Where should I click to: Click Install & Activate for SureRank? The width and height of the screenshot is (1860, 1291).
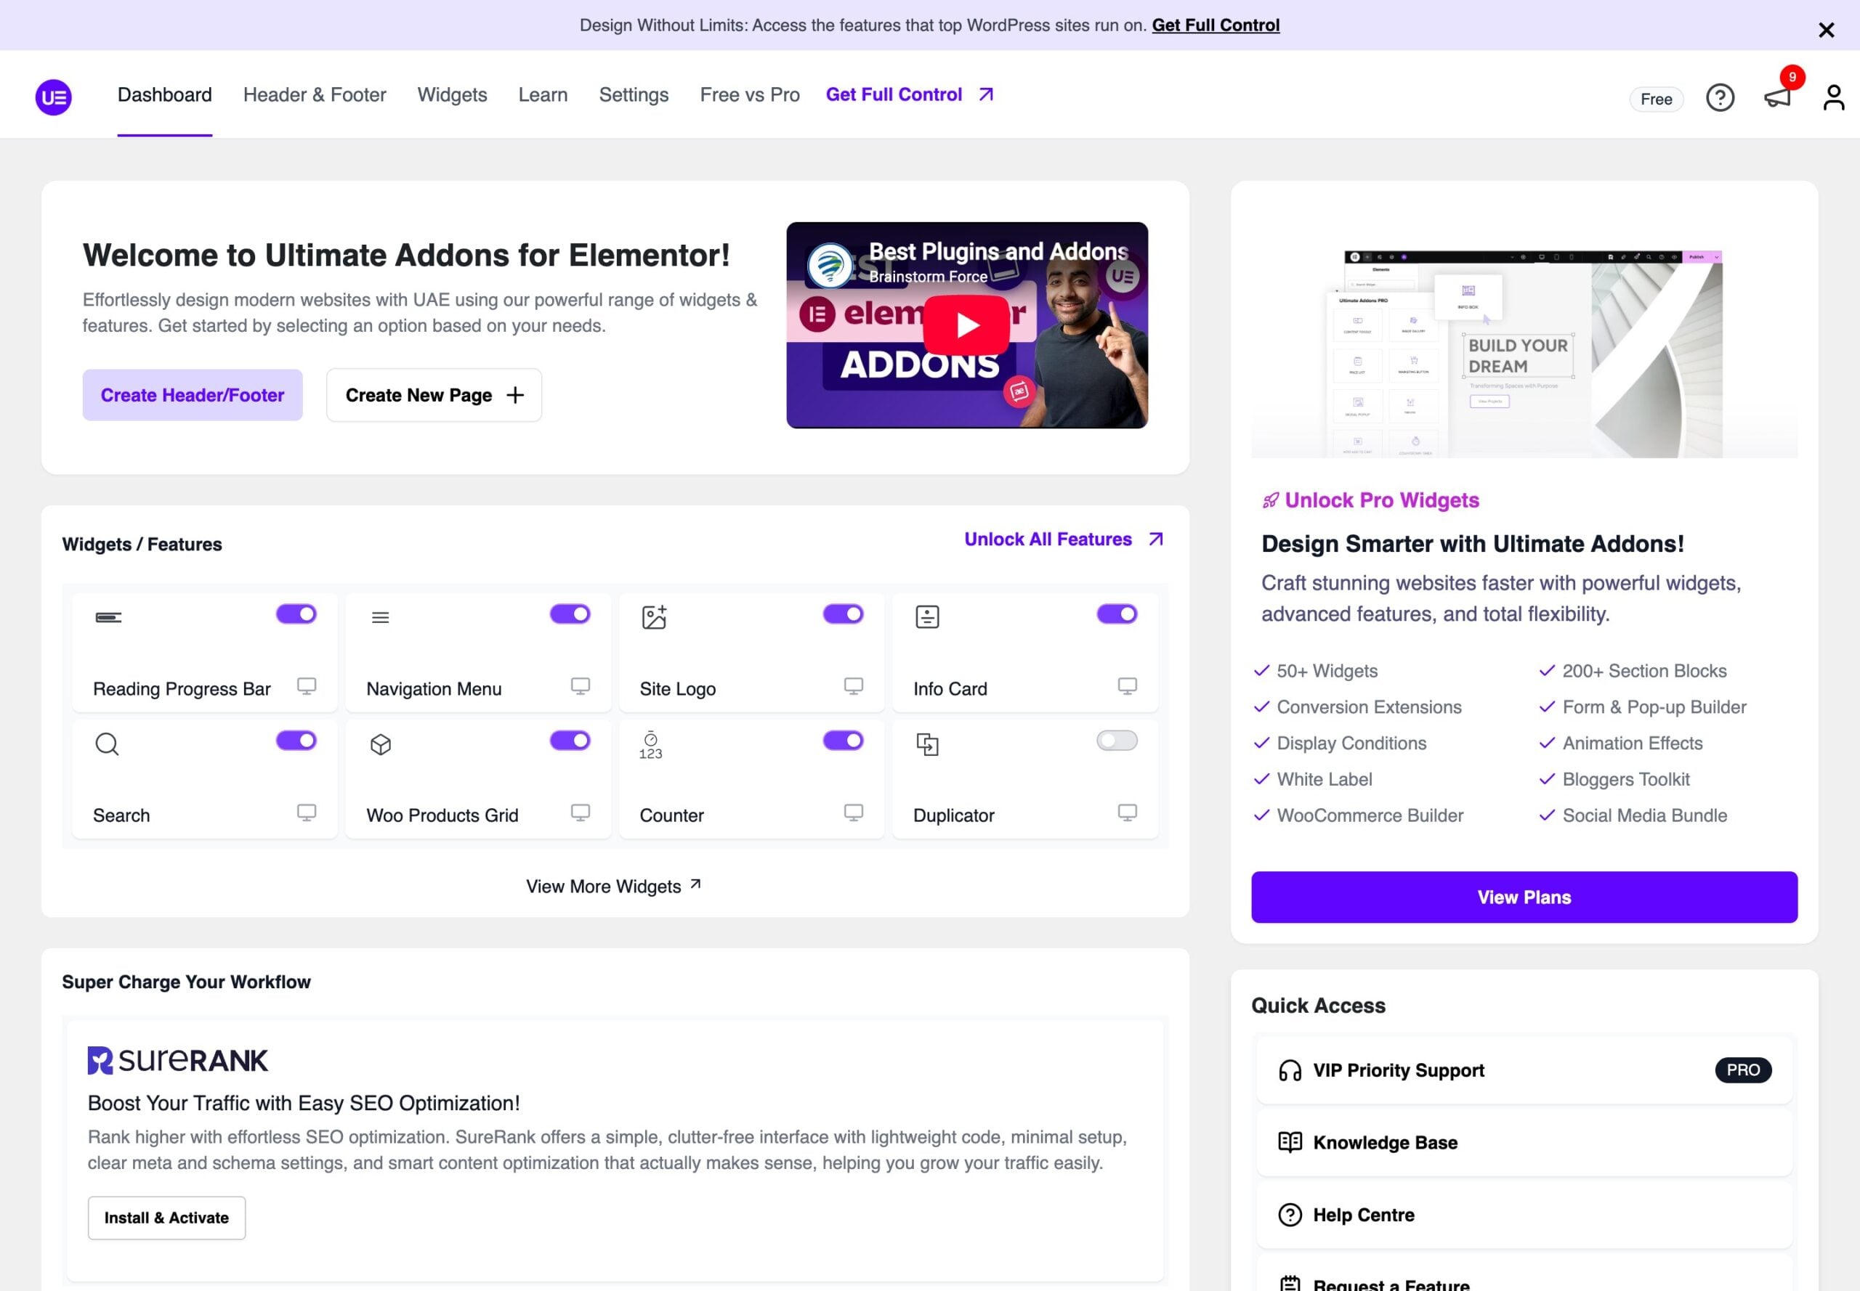pos(166,1218)
